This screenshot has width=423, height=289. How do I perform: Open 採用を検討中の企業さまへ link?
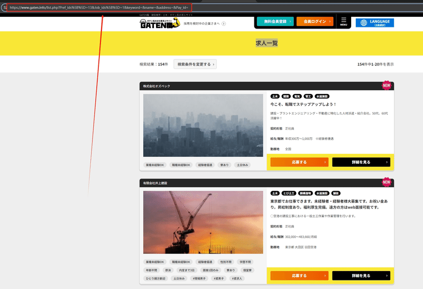coord(201,23)
